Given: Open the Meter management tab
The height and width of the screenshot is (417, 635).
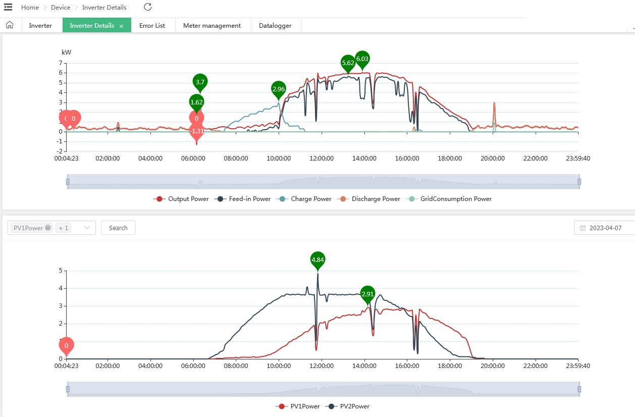Looking at the screenshot, I should (212, 25).
